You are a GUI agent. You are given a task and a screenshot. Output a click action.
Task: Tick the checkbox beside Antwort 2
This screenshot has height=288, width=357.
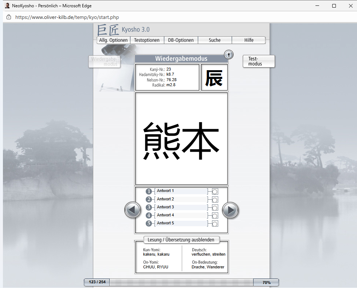[215, 200]
